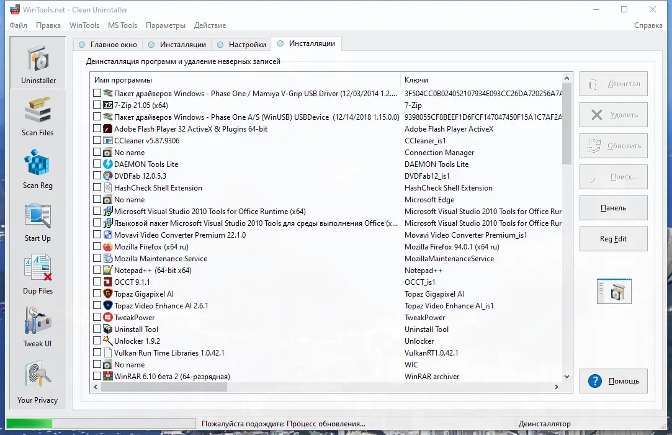Viewport: 672px width, 435px height.
Task: Select the Vulkan Run Time Libraries checkbox
Action: point(97,352)
